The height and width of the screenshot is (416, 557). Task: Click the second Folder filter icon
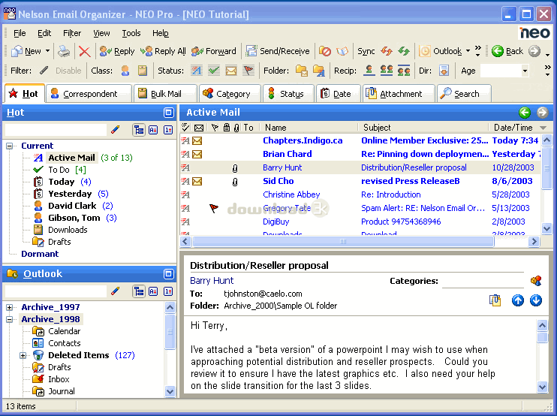click(318, 71)
